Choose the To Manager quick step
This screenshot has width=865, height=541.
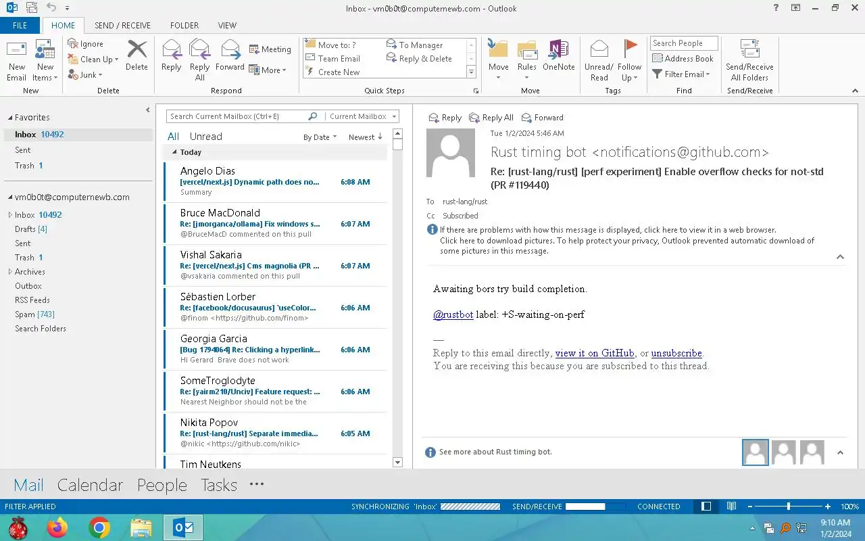415,45
